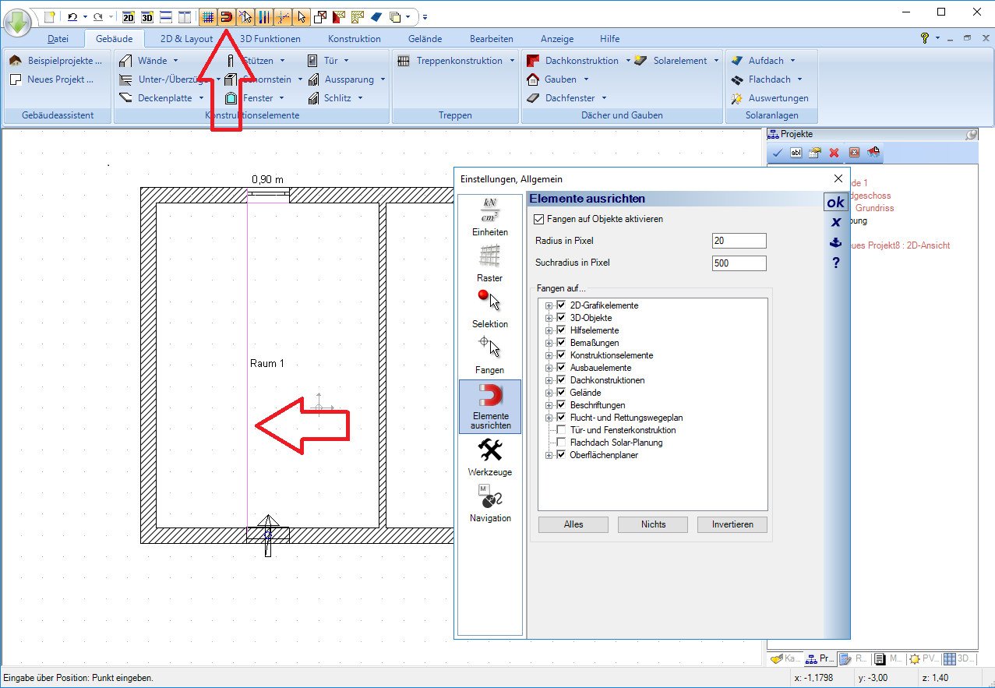The image size is (995, 688).
Task: Uncheck Fangen auf Objekte aktivieren
Action: click(x=539, y=220)
